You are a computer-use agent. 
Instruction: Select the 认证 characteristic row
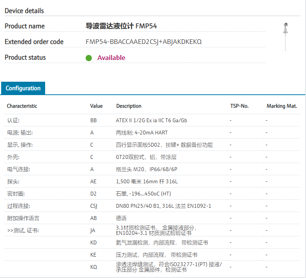(x=13, y=120)
